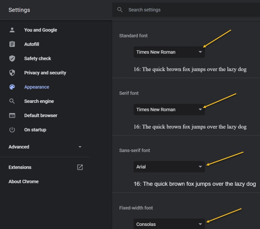Expand the Advanced section
260x229 pixels.
(x=45, y=147)
